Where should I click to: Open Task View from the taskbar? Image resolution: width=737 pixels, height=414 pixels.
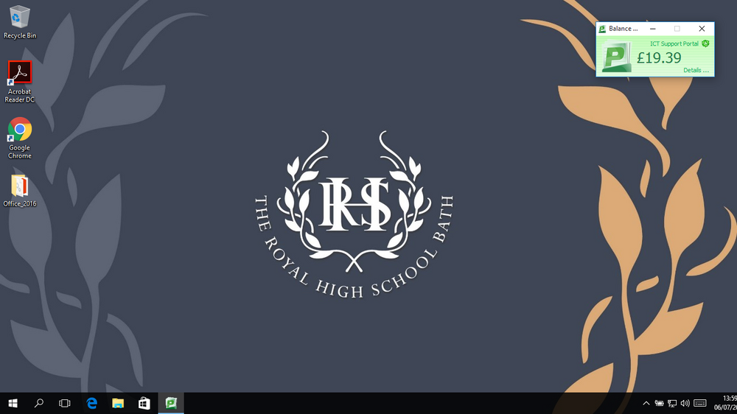pyautogui.click(x=64, y=403)
